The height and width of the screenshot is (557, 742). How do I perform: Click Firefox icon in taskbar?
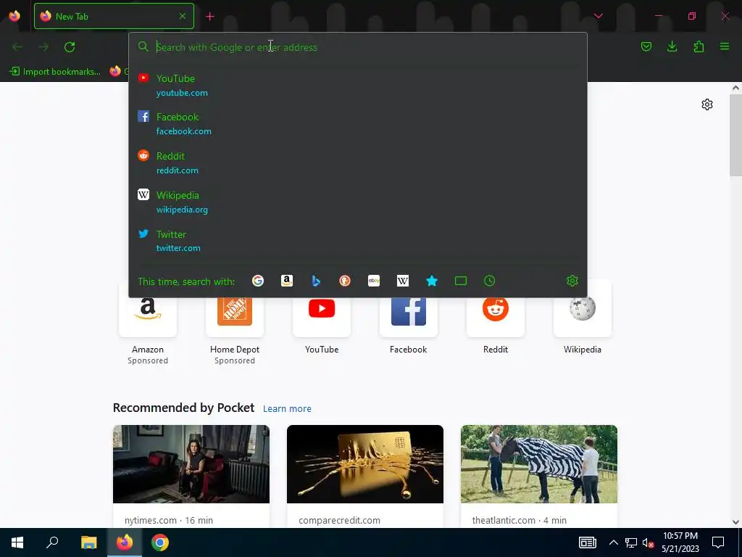pyautogui.click(x=125, y=542)
